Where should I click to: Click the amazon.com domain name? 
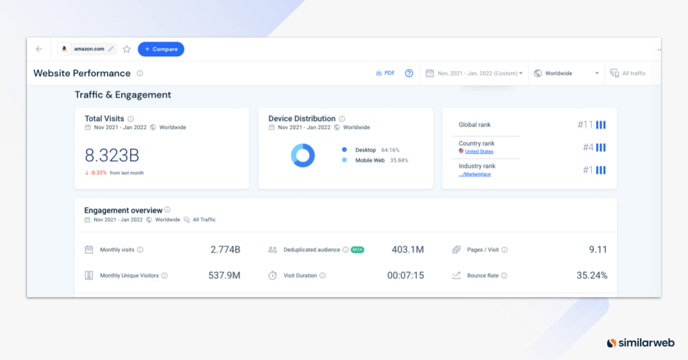click(x=89, y=49)
